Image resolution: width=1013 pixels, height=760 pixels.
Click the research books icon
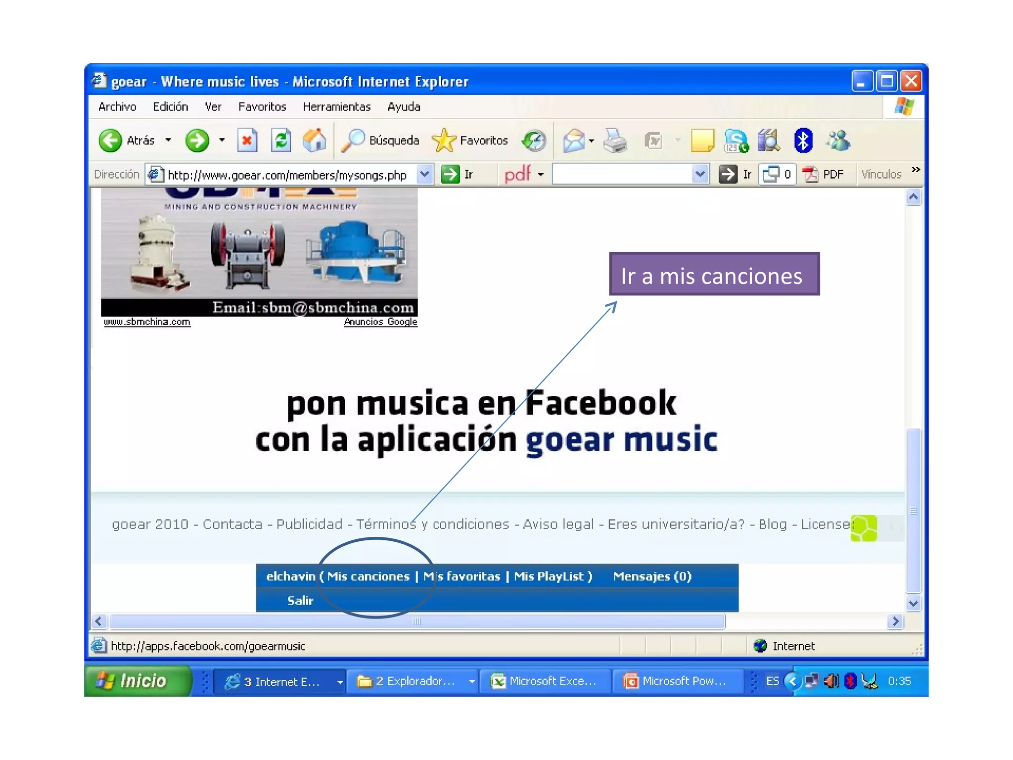(769, 141)
